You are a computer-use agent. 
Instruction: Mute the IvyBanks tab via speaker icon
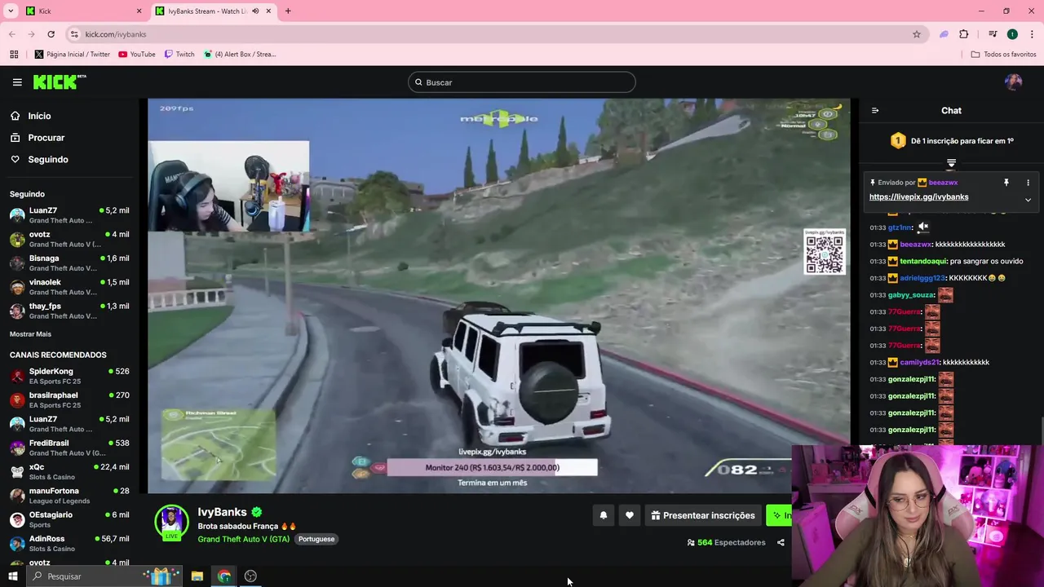click(255, 11)
